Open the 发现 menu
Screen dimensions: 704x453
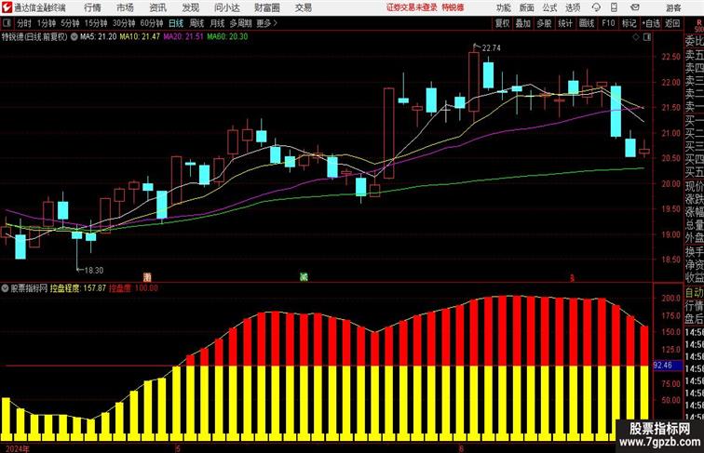click(x=190, y=7)
